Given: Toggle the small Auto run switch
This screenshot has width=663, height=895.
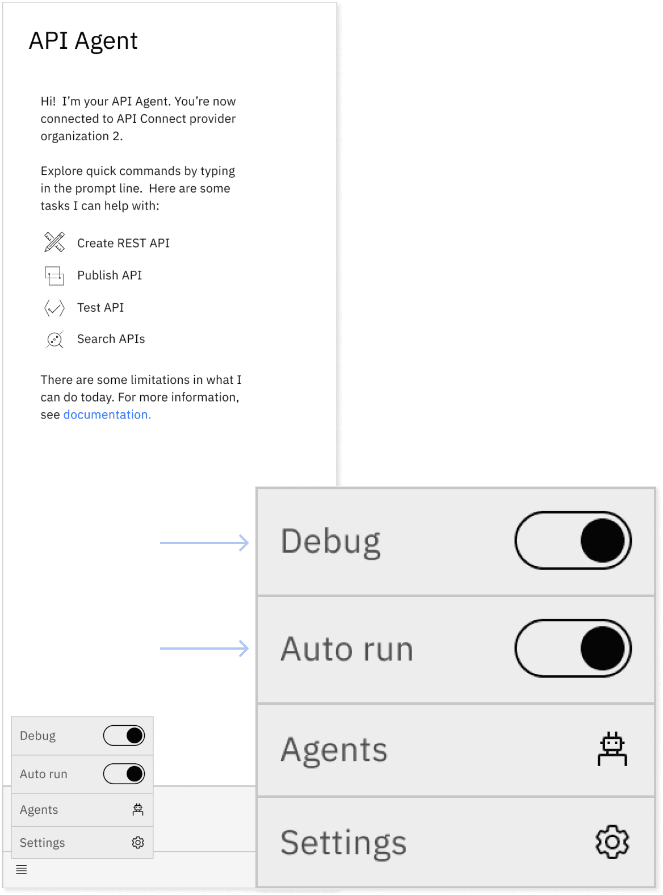Looking at the screenshot, I should click(x=124, y=773).
